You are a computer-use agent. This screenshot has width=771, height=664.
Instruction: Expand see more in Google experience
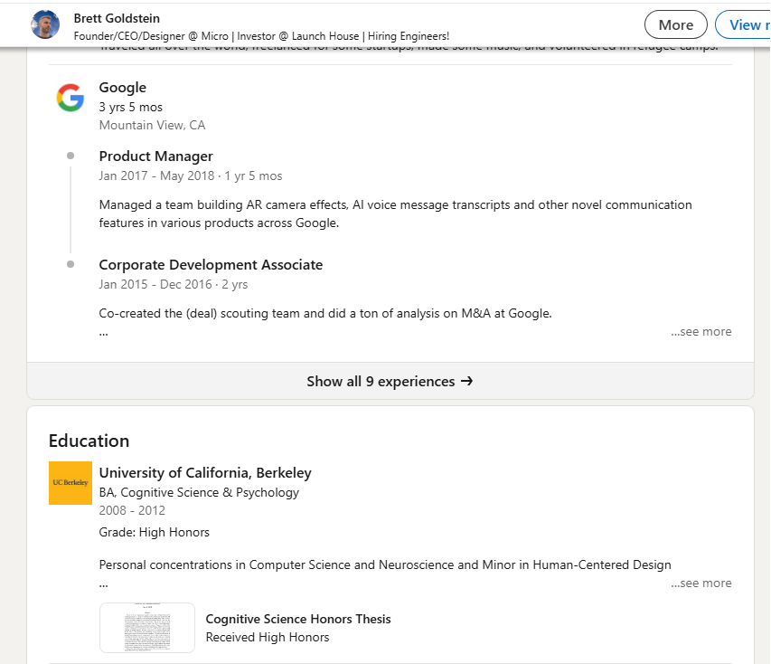point(701,332)
